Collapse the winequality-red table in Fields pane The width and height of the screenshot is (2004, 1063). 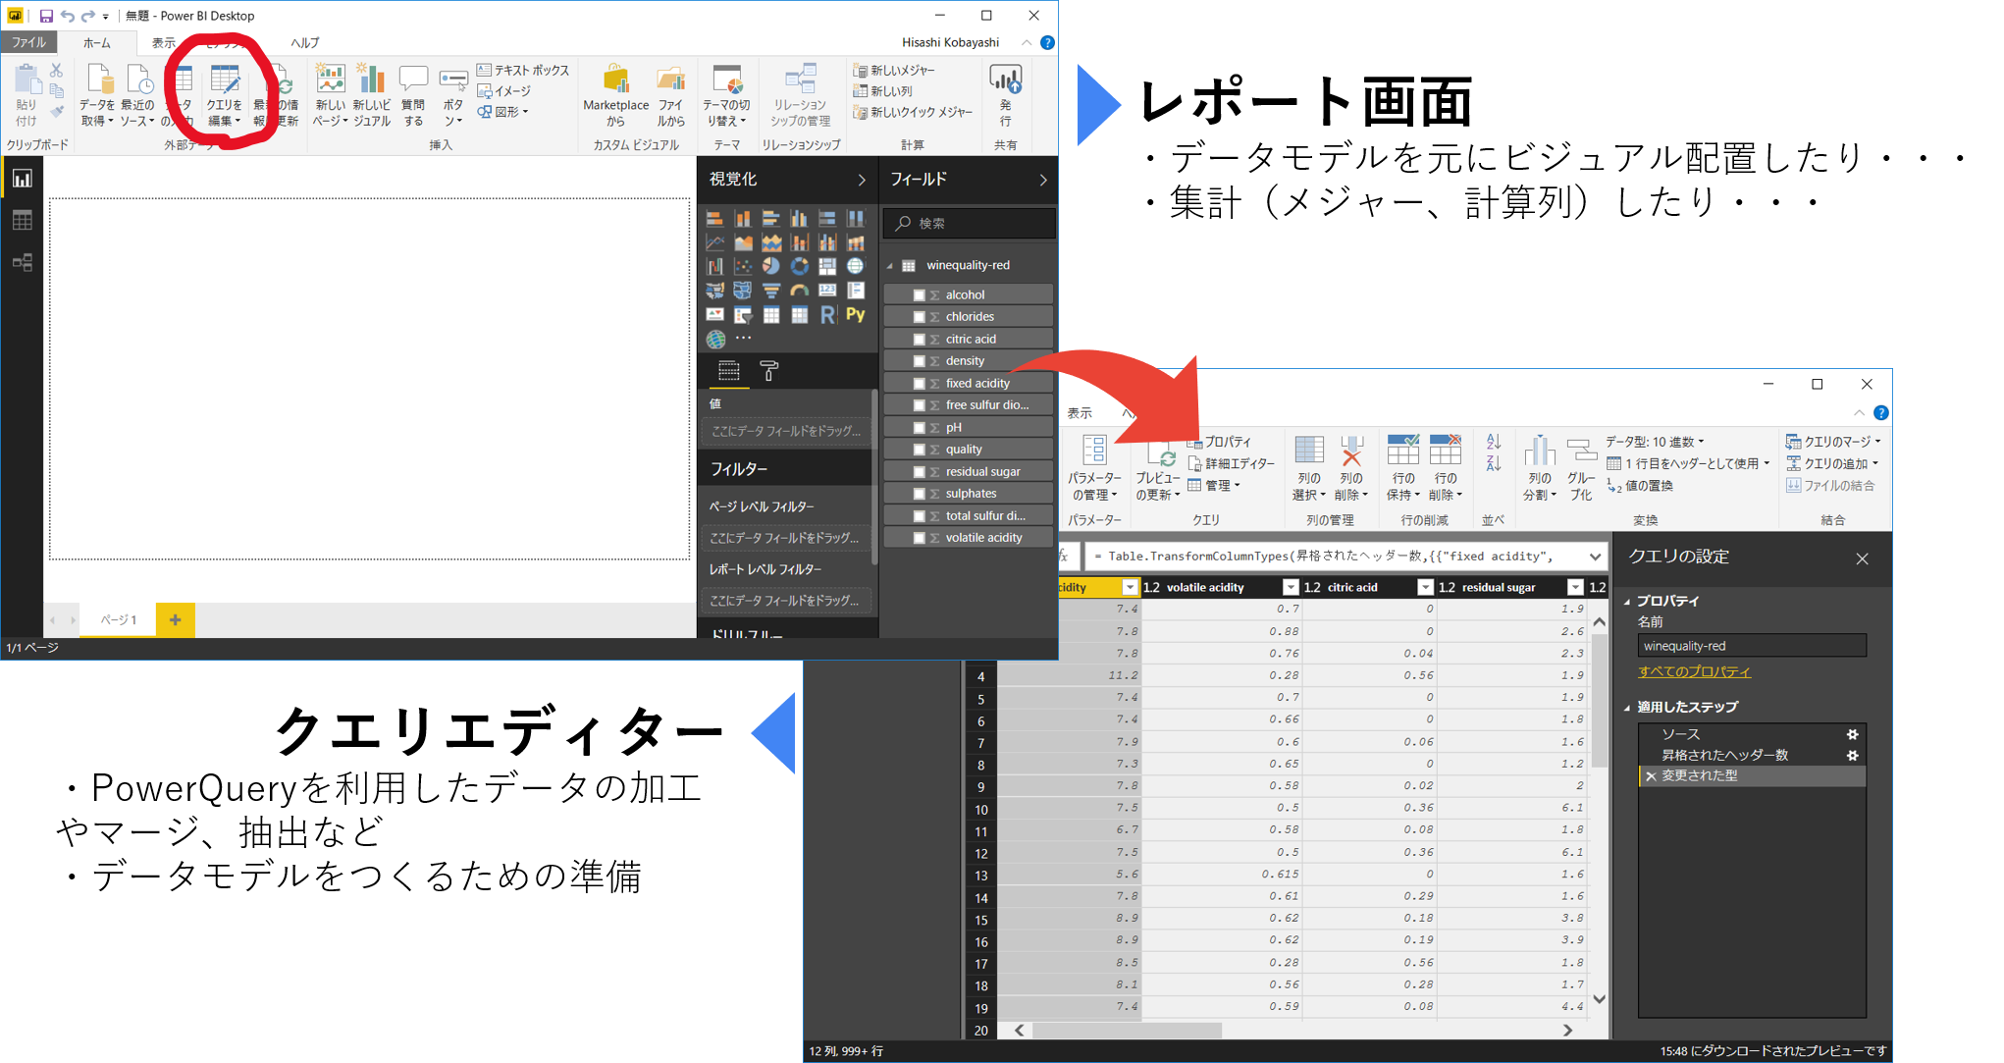[891, 265]
